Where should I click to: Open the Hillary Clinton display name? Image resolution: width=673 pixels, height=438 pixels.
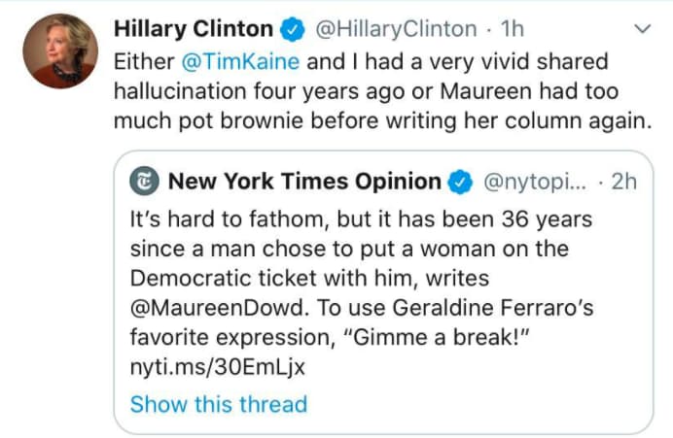pyautogui.click(x=193, y=30)
